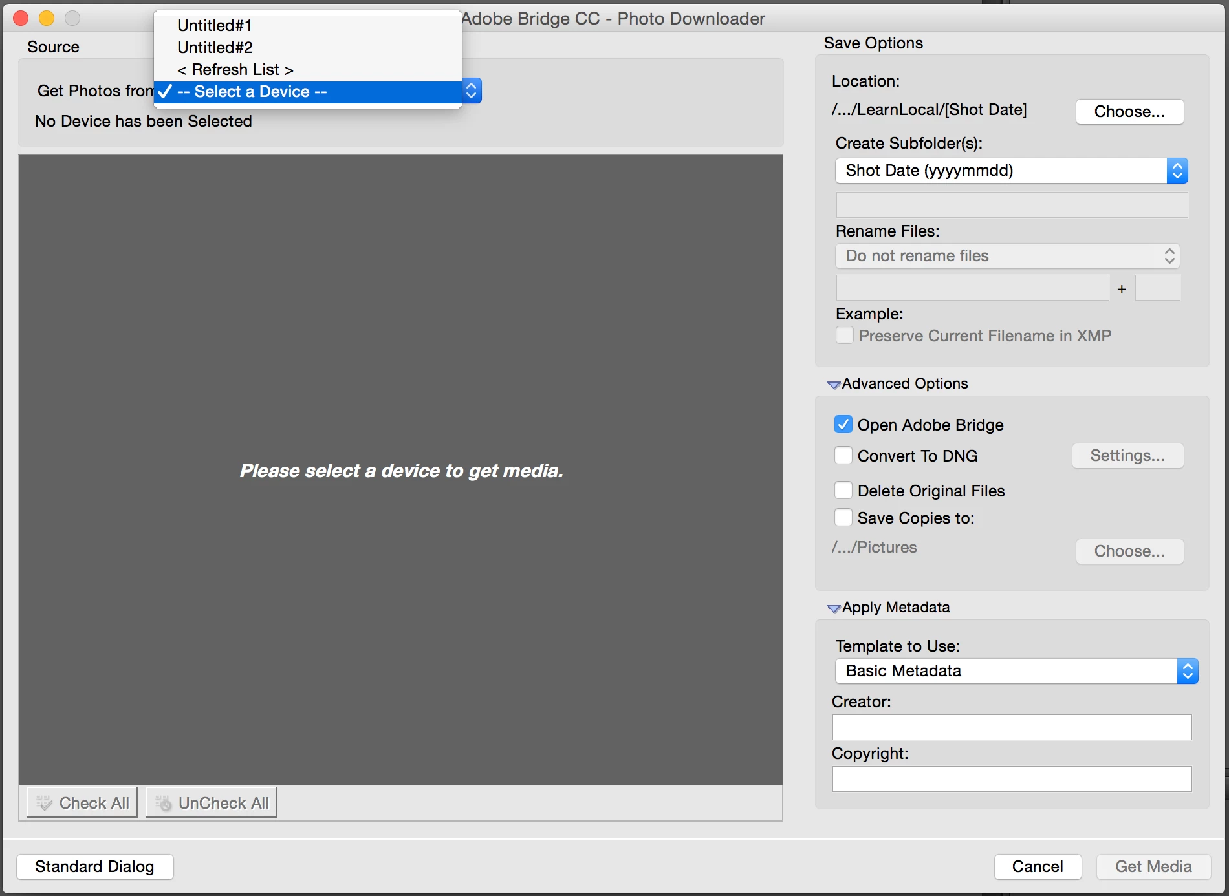Screen dimensions: 1229x896
Task: Uncheck the Open Adobe Bridge checkbox
Action: 843,425
